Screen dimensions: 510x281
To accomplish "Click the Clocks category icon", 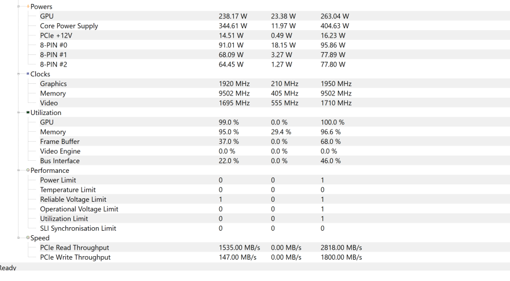I will [x=28, y=74].
